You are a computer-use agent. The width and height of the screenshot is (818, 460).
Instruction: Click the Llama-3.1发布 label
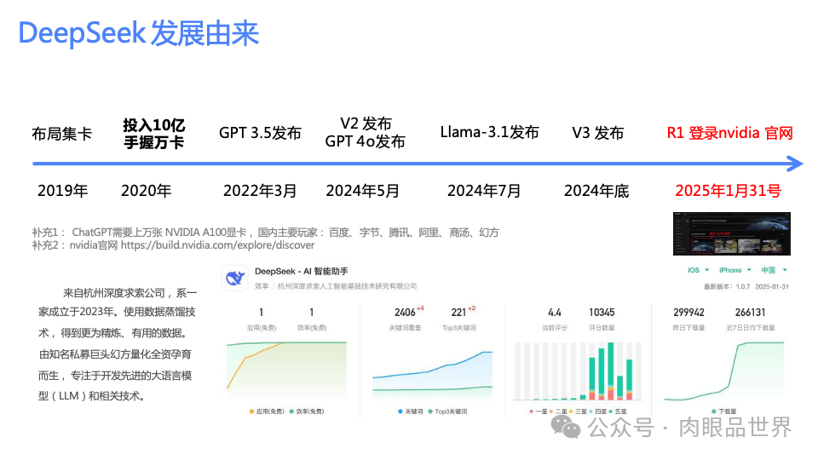point(489,132)
